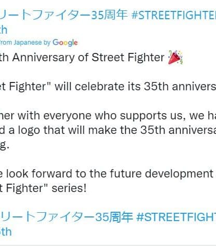Click the party popper emoji
The width and height of the screenshot is (216, 246).
(x=176, y=57)
